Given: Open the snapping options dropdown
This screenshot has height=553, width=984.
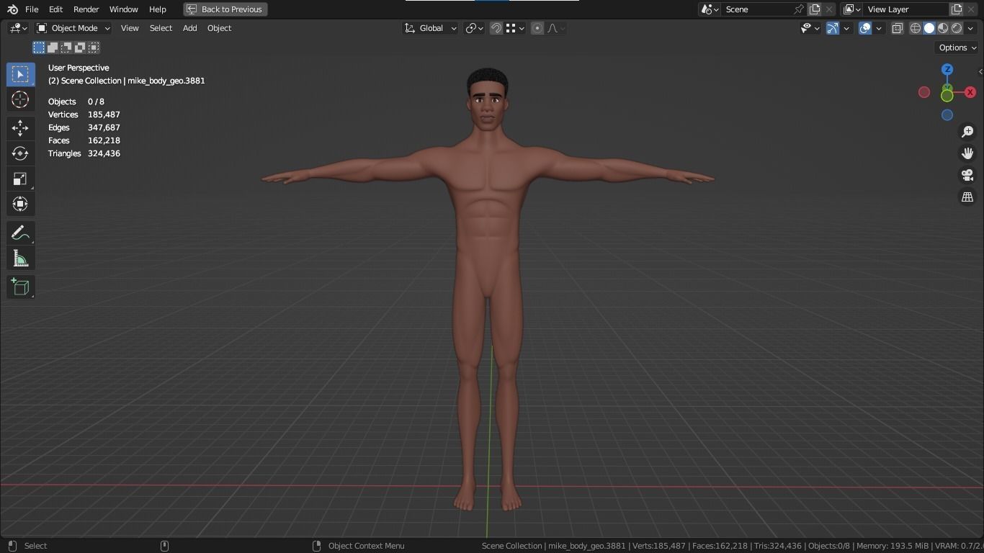Looking at the screenshot, I should (x=514, y=28).
